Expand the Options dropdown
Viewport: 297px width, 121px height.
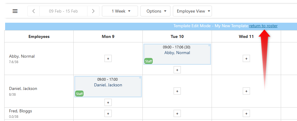pyautogui.click(x=155, y=11)
